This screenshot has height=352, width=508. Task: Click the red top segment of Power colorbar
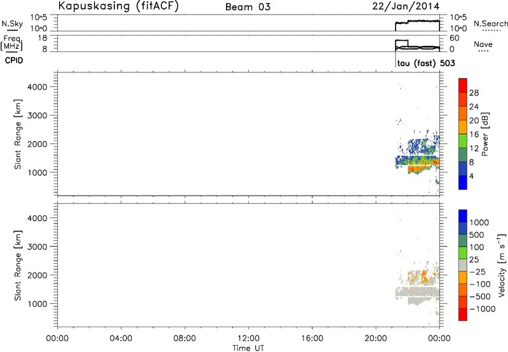coord(463,85)
